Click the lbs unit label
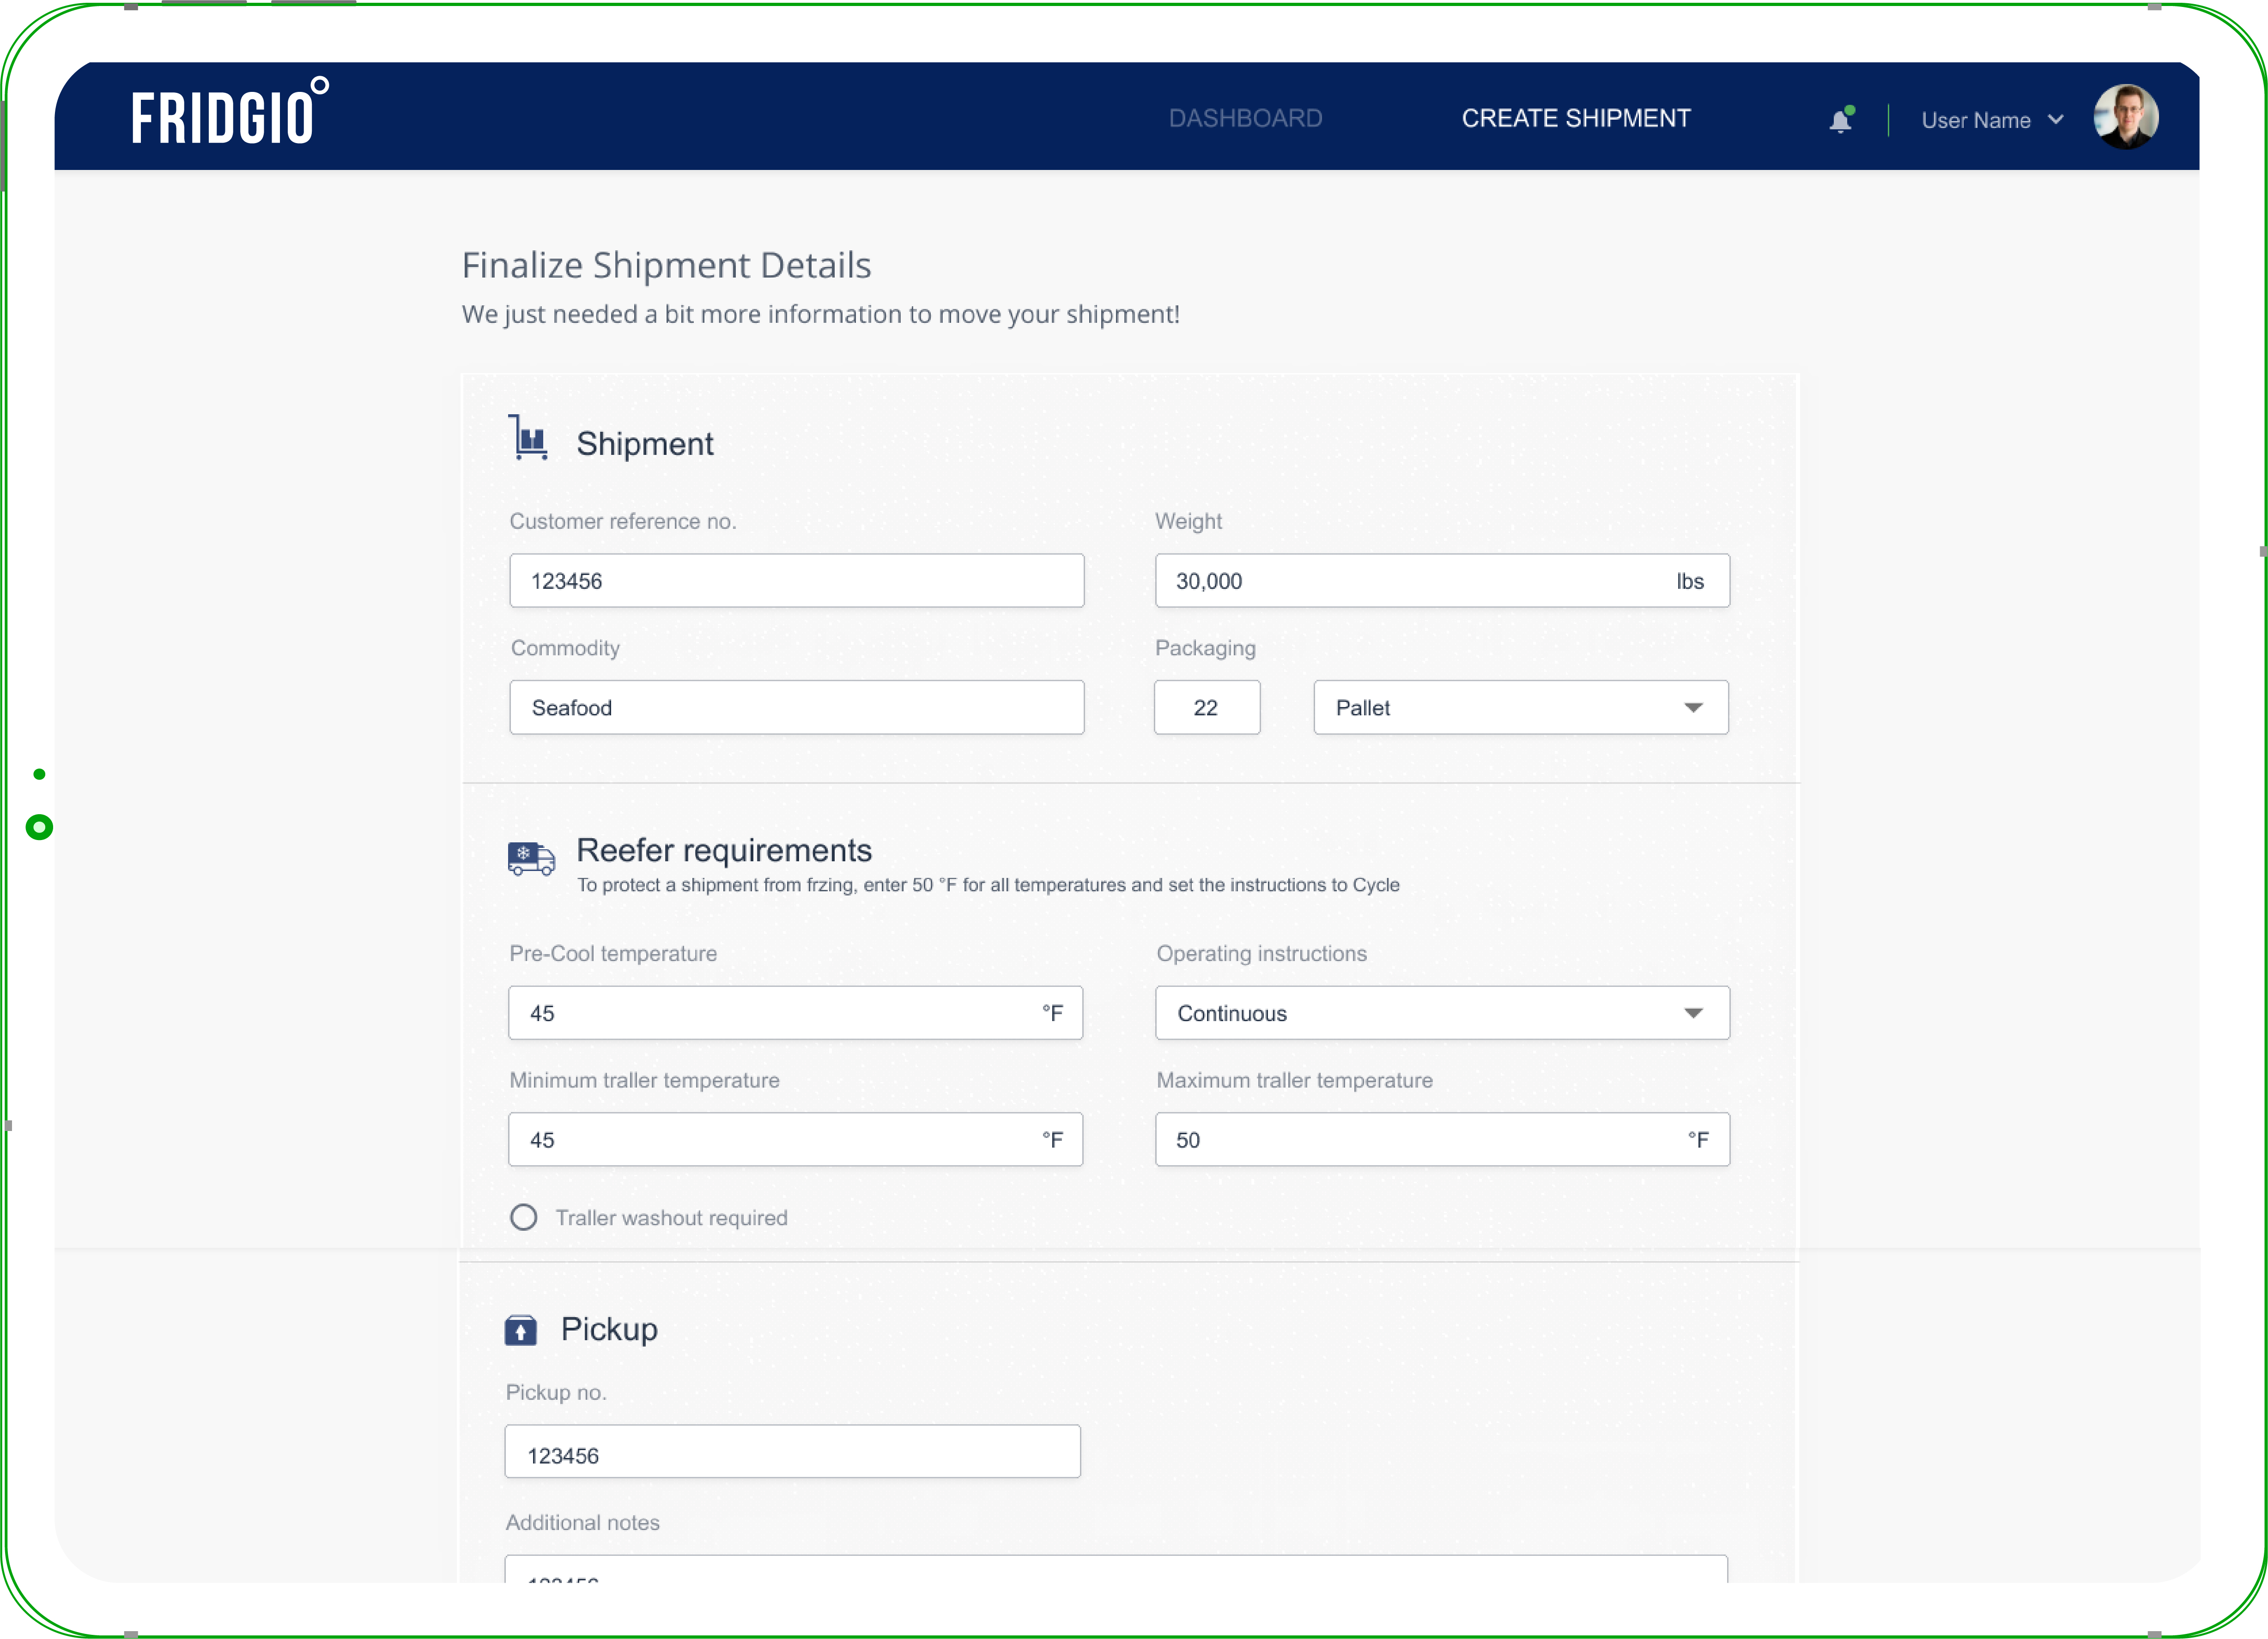2268x1639 pixels. [1690, 581]
